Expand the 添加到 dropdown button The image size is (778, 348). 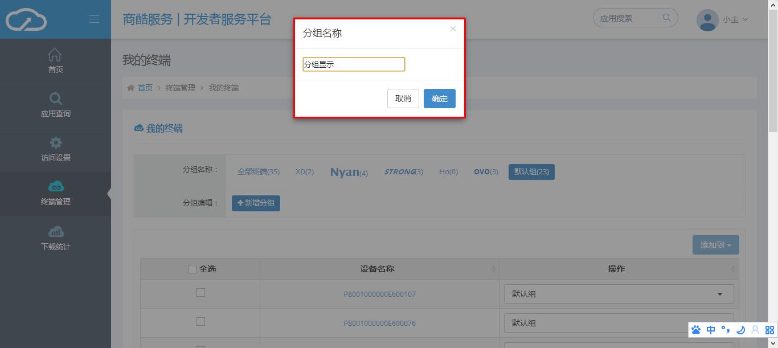coord(716,245)
